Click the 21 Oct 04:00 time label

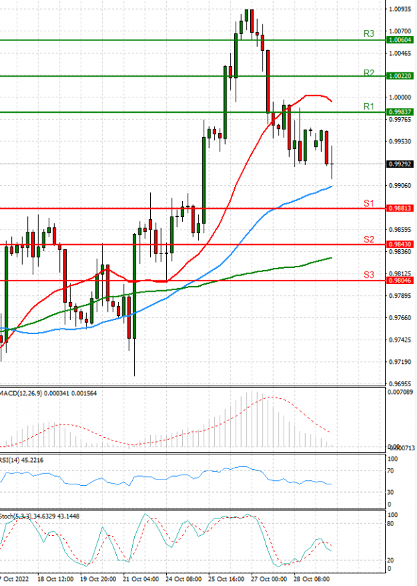click(x=141, y=579)
